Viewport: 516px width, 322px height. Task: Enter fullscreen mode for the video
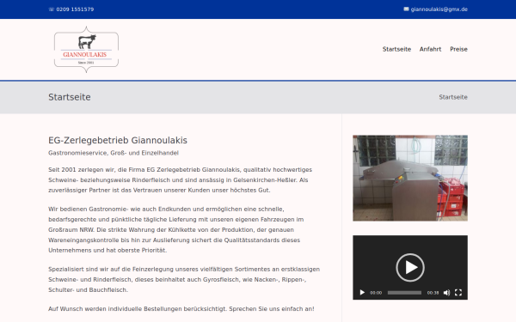click(458, 293)
